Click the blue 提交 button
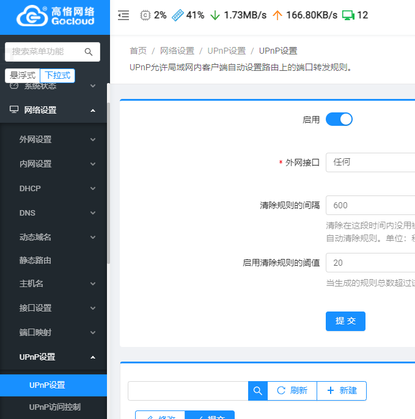415x419 pixels. point(345,321)
